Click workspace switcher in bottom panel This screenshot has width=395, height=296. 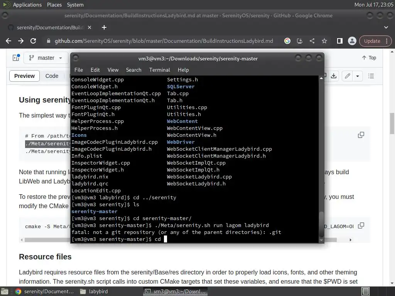[366, 291]
